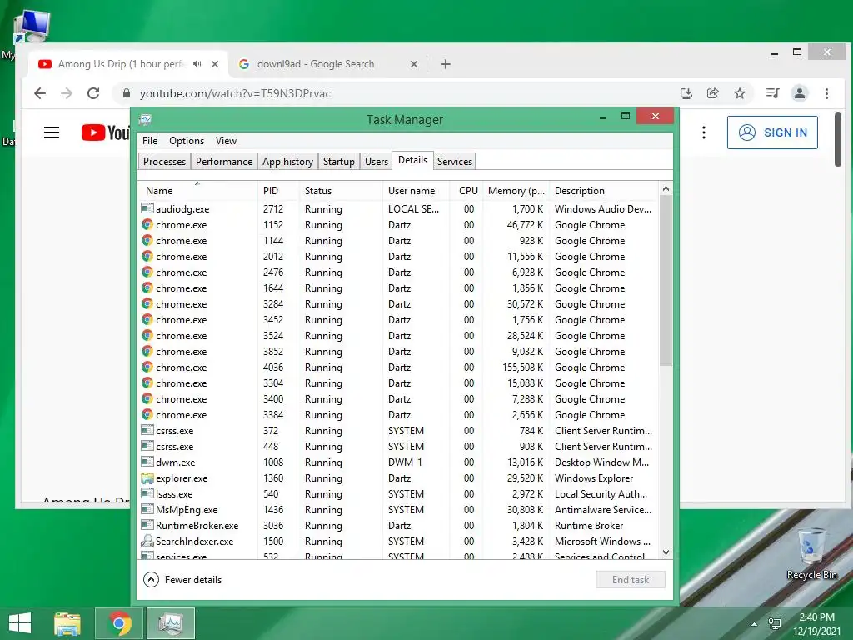Click the share page icon in Chrome
Image resolution: width=853 pixels, height=640 pixels.
tap(713, 93)
